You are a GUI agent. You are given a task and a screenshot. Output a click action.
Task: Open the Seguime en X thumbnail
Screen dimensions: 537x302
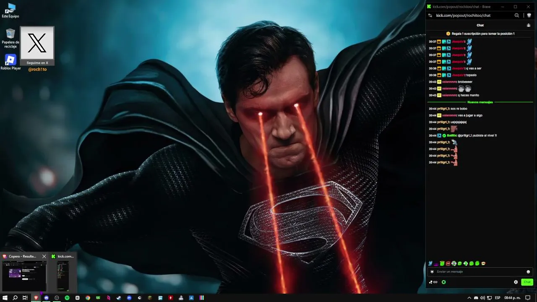[37, 46]
